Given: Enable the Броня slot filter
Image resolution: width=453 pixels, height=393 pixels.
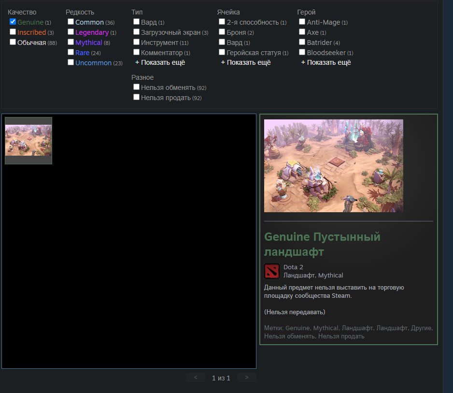Looking at the screenshot, I should (x=222, y=32).
